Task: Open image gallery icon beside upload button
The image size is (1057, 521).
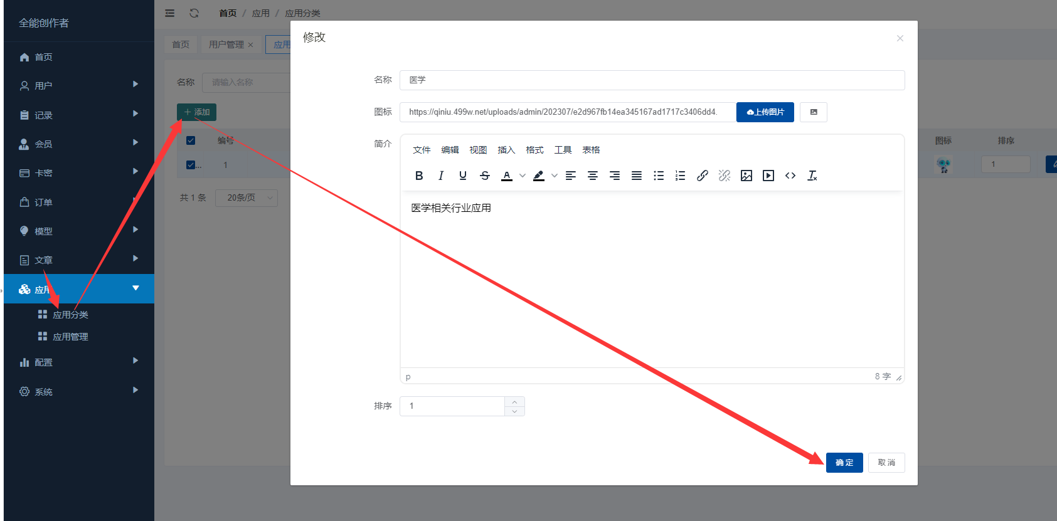Action: (x=814, y=112)
